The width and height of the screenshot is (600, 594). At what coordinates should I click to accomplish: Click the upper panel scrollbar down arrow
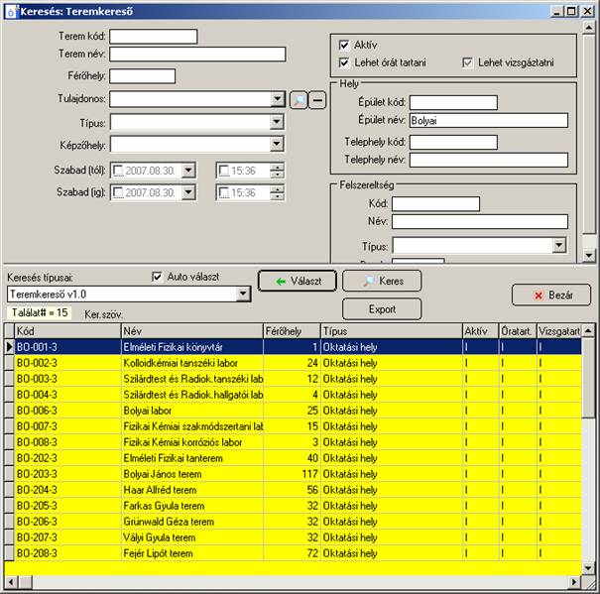(x=589, y=255)
